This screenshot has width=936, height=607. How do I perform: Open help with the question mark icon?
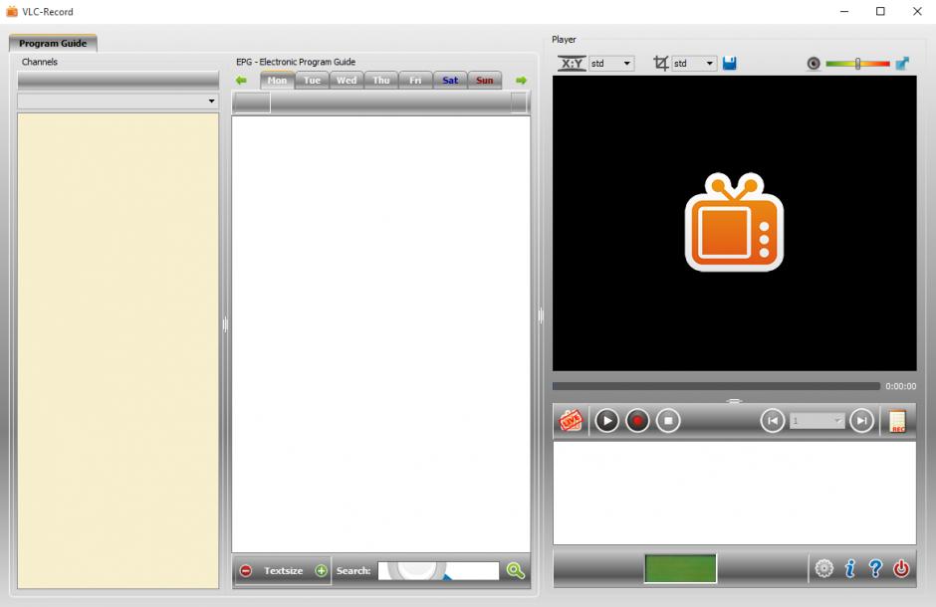(875, 568)
